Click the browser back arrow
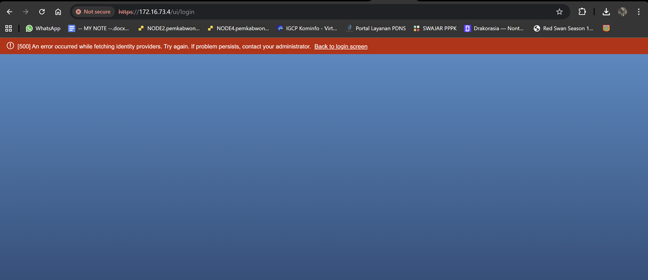 click(x=9, y=12)
